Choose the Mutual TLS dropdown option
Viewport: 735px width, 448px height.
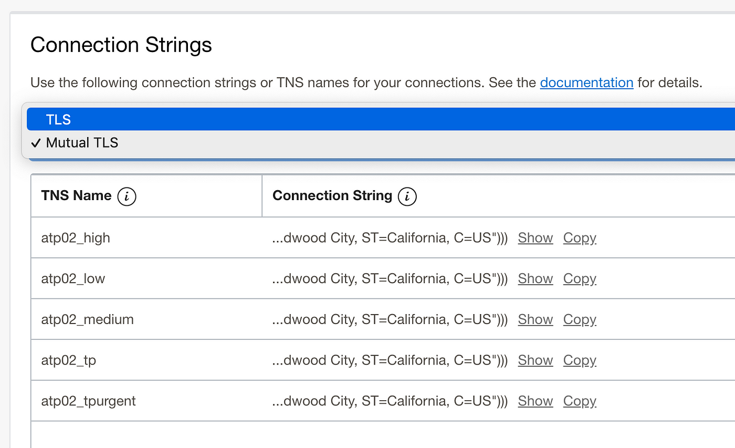coord(381,142)
